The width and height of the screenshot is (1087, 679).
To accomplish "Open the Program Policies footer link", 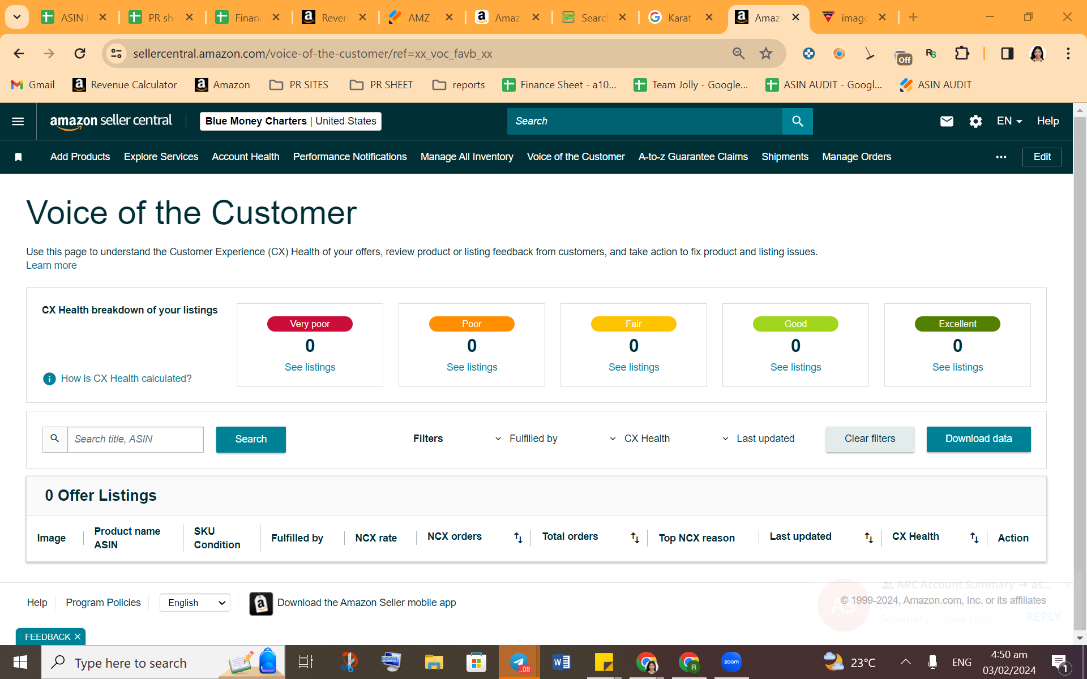I will pos(103,603).
